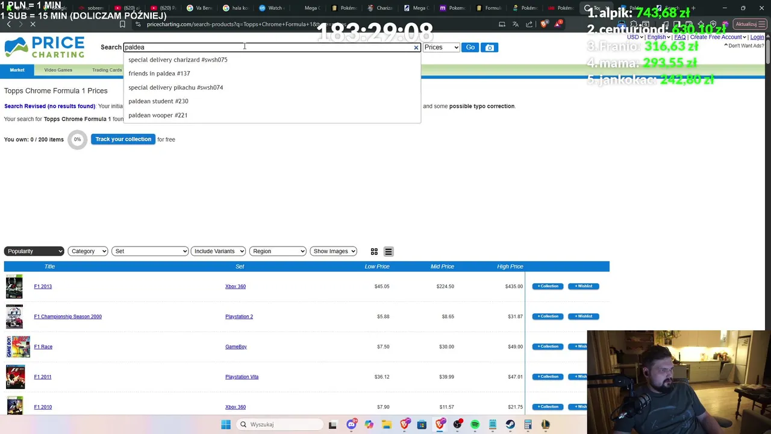771x434 pixels.
Task: Add F1 2013 to Collection
Action: (x=548, y=286)
